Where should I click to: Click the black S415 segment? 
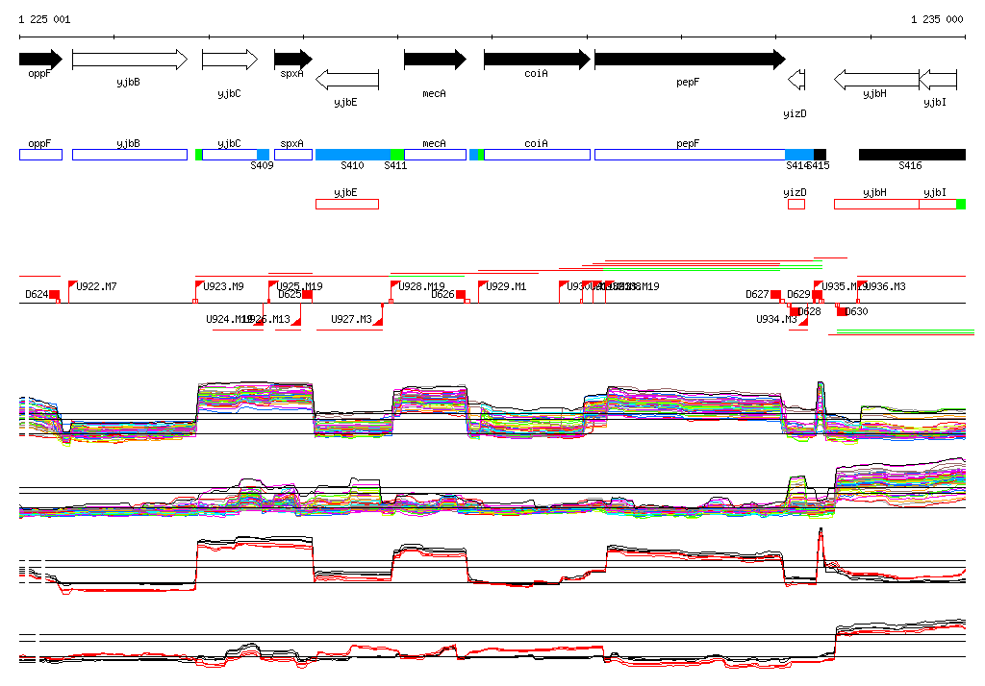(821, 155)
